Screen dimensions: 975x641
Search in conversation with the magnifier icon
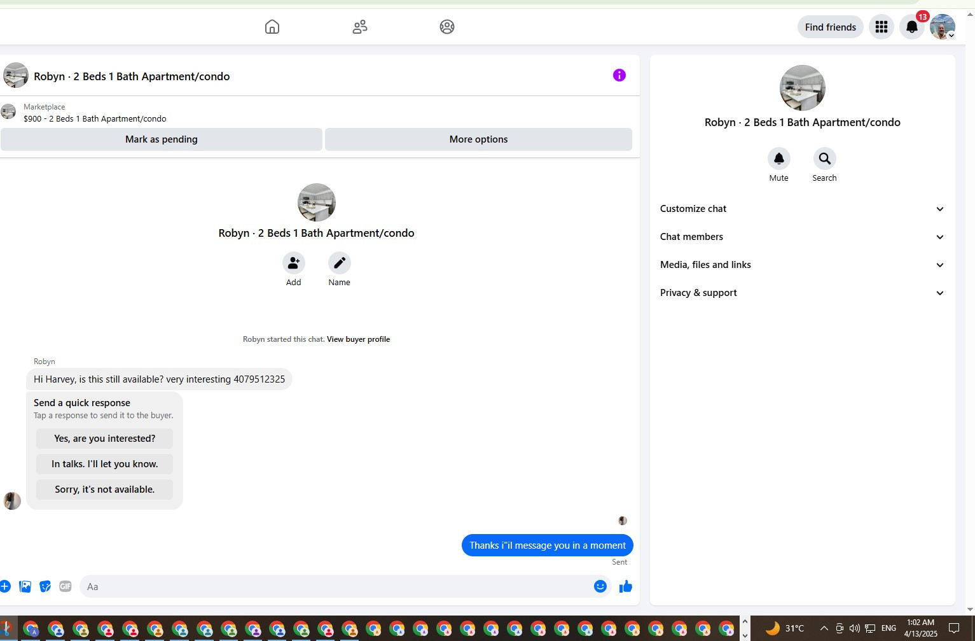[x=825, y=158]
